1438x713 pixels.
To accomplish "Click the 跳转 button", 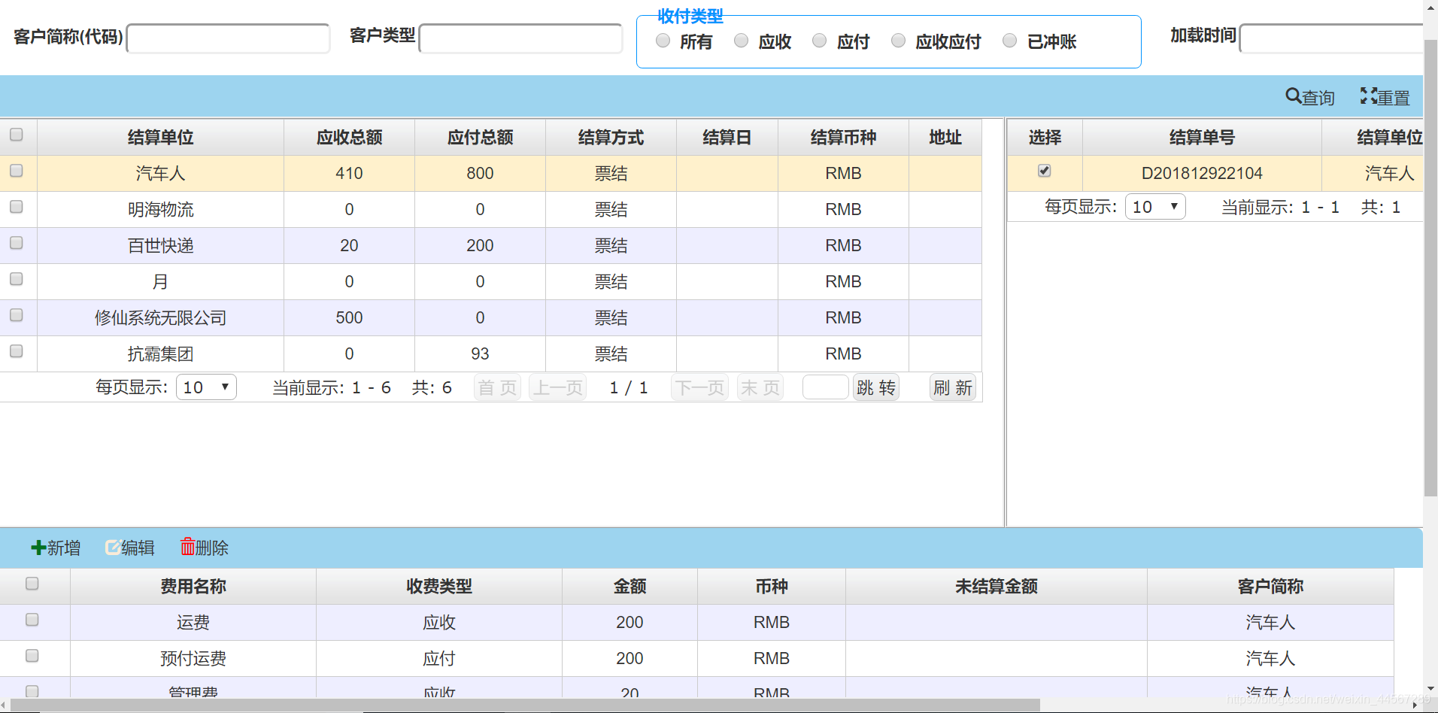I will [876, 387].
